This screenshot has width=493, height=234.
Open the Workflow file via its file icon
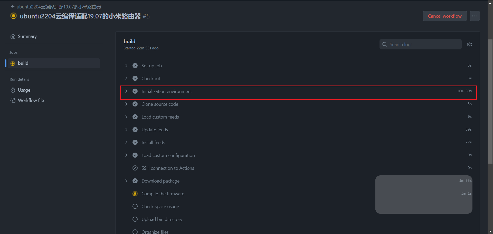(x=13, y=100)
